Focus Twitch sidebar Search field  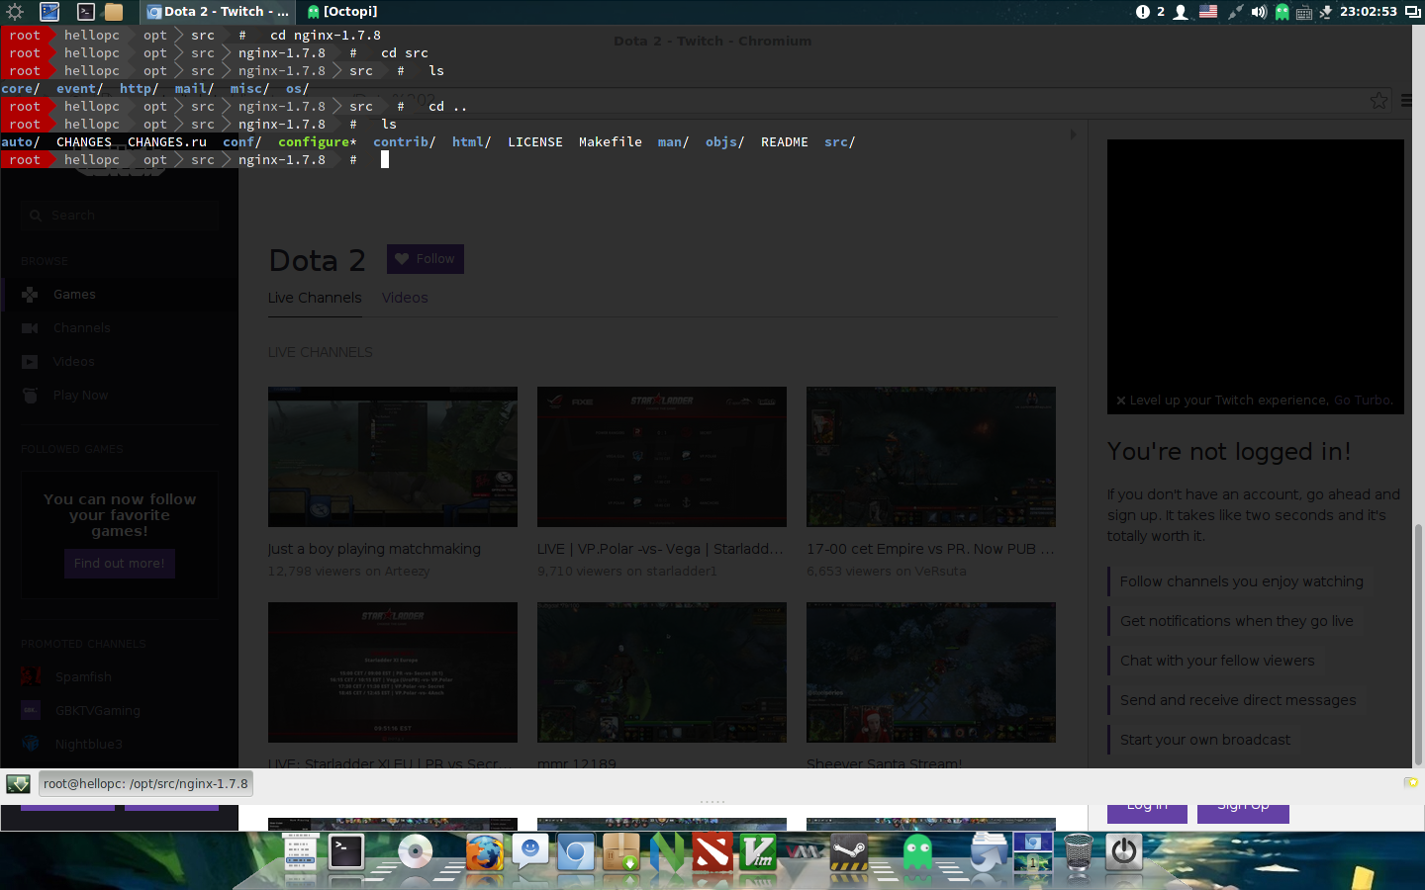coord(120,215)
